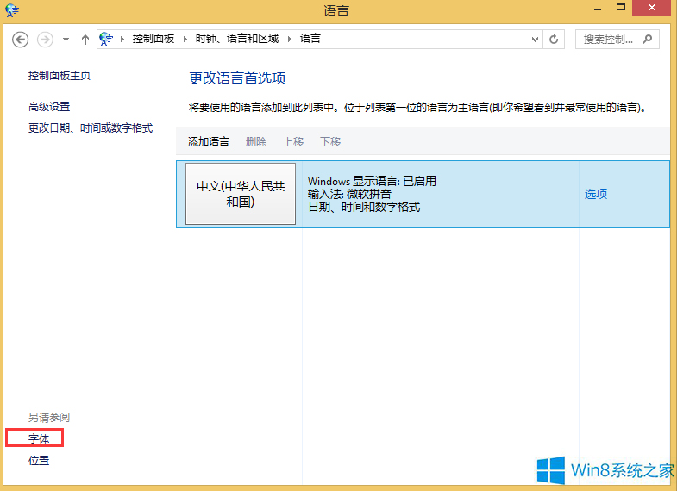The image size is (677, 491).
Task: Click 上移 in the language toolbar
Action: (293, 141)
